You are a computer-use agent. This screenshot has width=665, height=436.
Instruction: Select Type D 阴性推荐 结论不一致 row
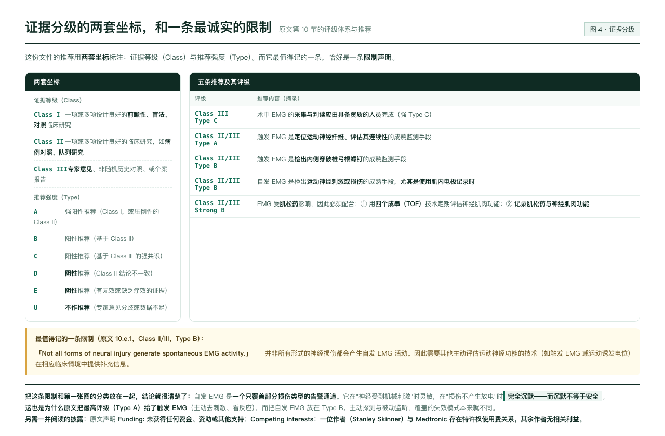[x=103, y=274]
